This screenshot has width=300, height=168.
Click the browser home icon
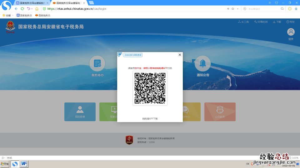click(x=37, y=9)
